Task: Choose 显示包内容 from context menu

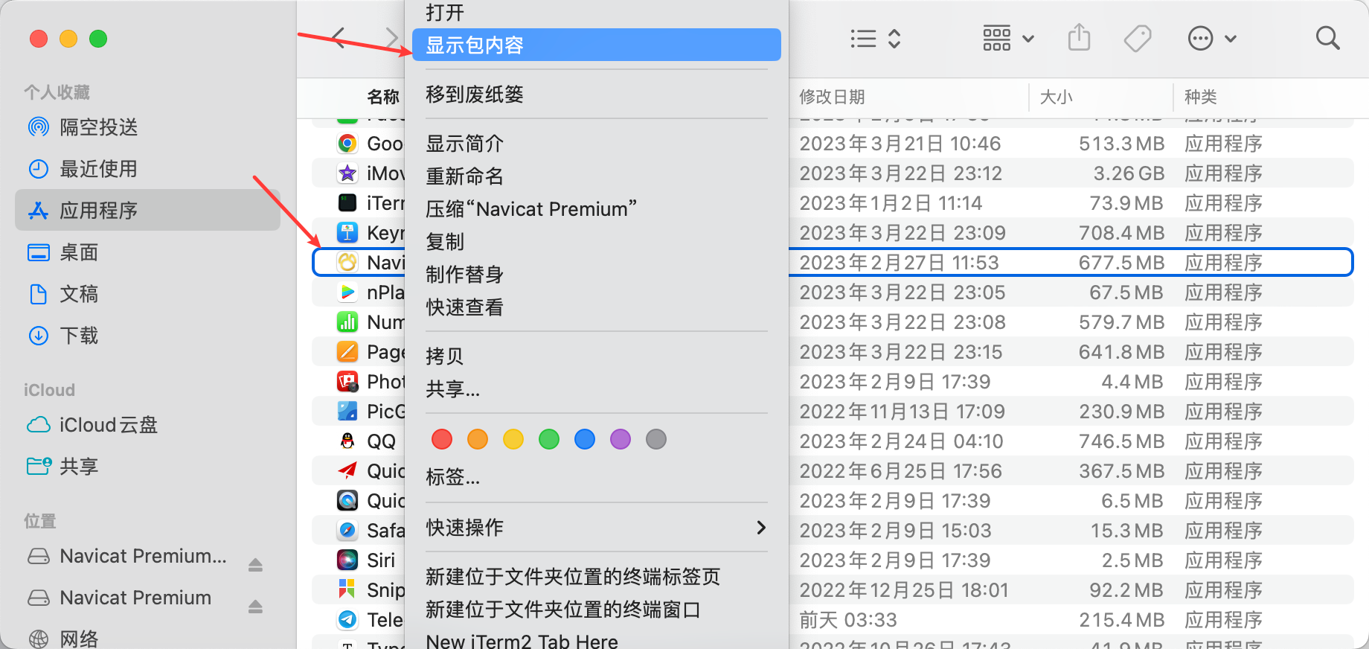Action: tap(595, 45)
